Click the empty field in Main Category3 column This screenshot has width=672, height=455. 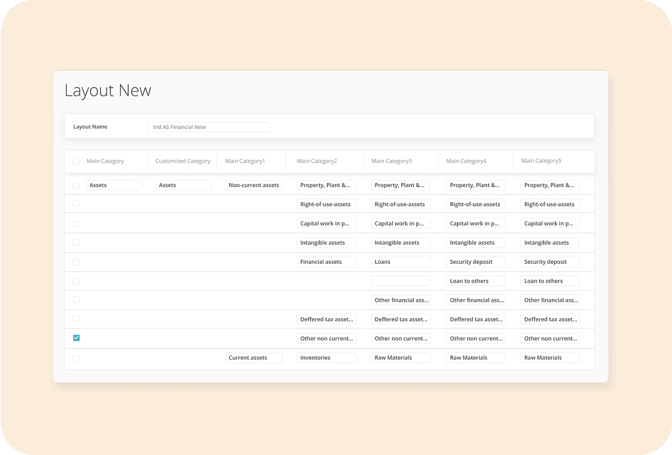pyautogui.click(x=401, y=281)
